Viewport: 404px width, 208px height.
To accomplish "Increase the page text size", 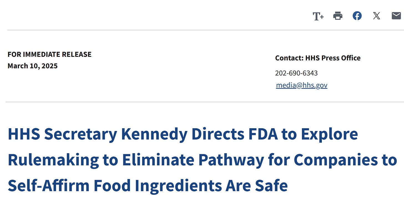I will [318, 16].
